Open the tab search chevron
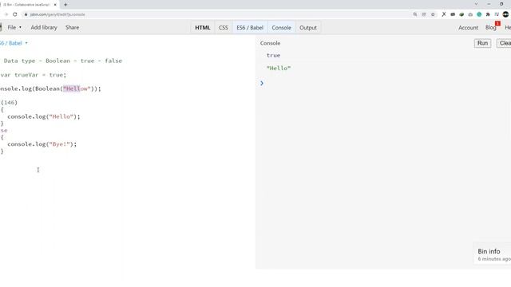The height and width of the screenshot is (287, 511). click(476, 4)
